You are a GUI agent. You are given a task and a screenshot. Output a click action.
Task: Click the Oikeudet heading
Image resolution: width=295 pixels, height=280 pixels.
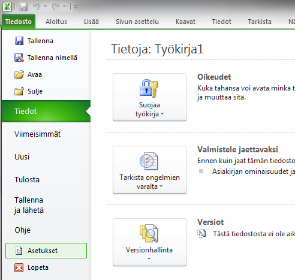pyautogui.click(x=214, y=77)
